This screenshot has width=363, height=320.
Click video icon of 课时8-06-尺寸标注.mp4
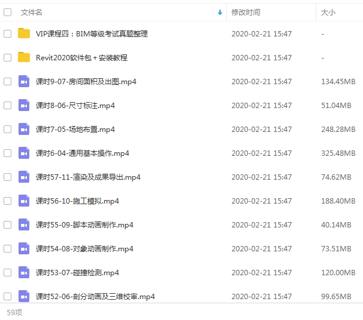24,105
